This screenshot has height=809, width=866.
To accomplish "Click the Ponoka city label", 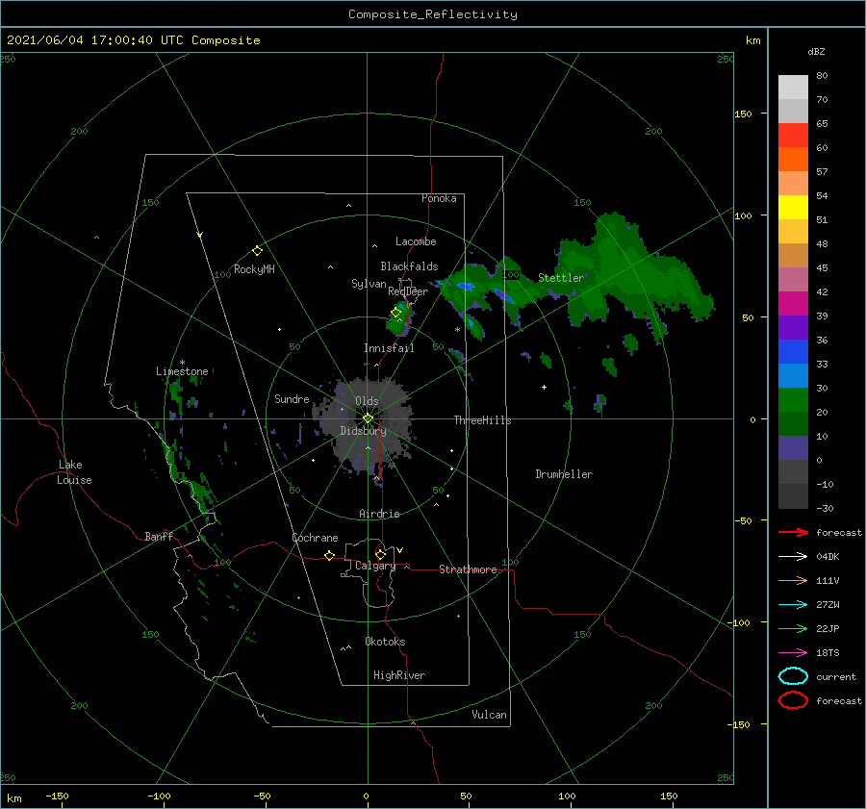I will [x=439, y=198].
